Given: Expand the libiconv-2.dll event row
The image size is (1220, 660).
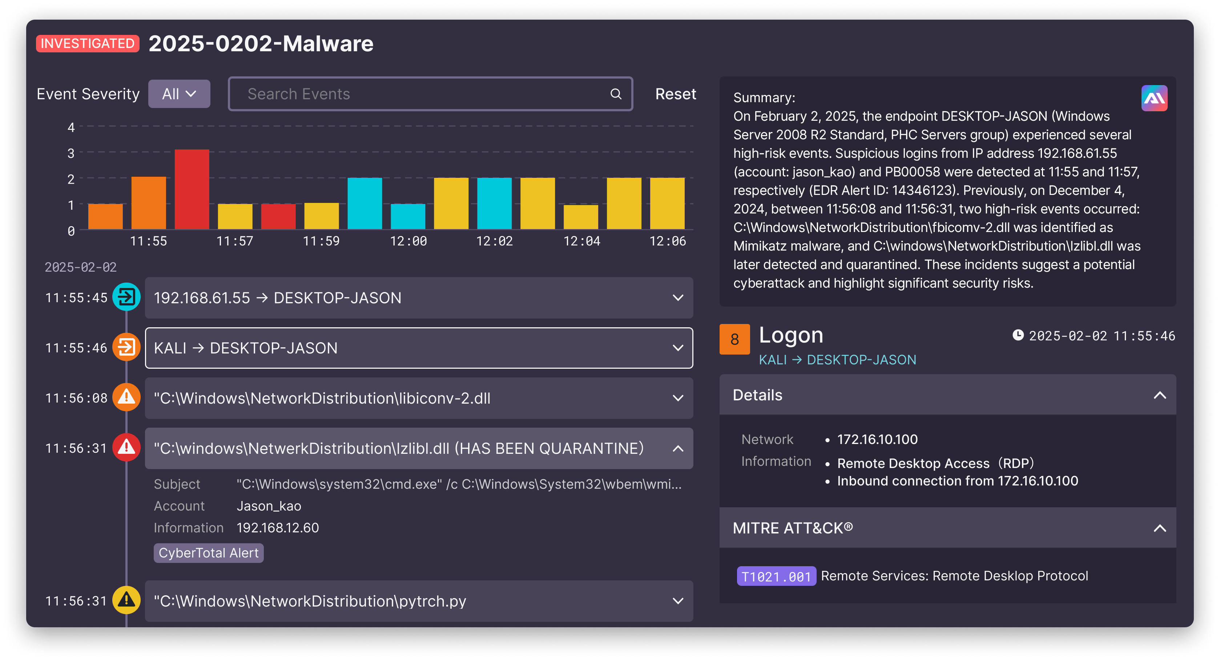Looking at the screenshot, I should pyautogui.click(x=678, y=398).
